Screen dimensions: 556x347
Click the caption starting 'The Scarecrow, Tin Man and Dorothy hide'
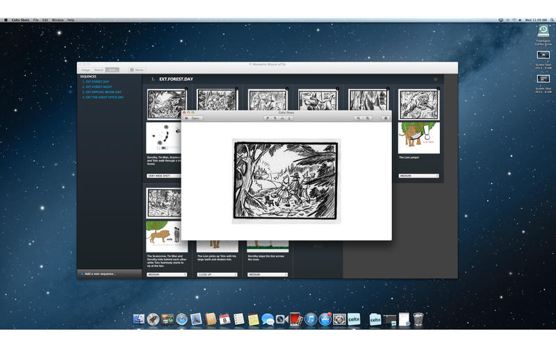click(x=167, y=261)
